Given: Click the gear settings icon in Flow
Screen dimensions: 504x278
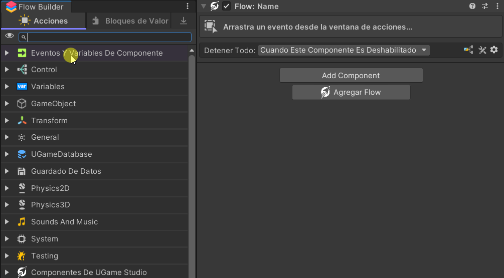Looking at the screenshot, I should pyautogui.click(x=494, y=50).
